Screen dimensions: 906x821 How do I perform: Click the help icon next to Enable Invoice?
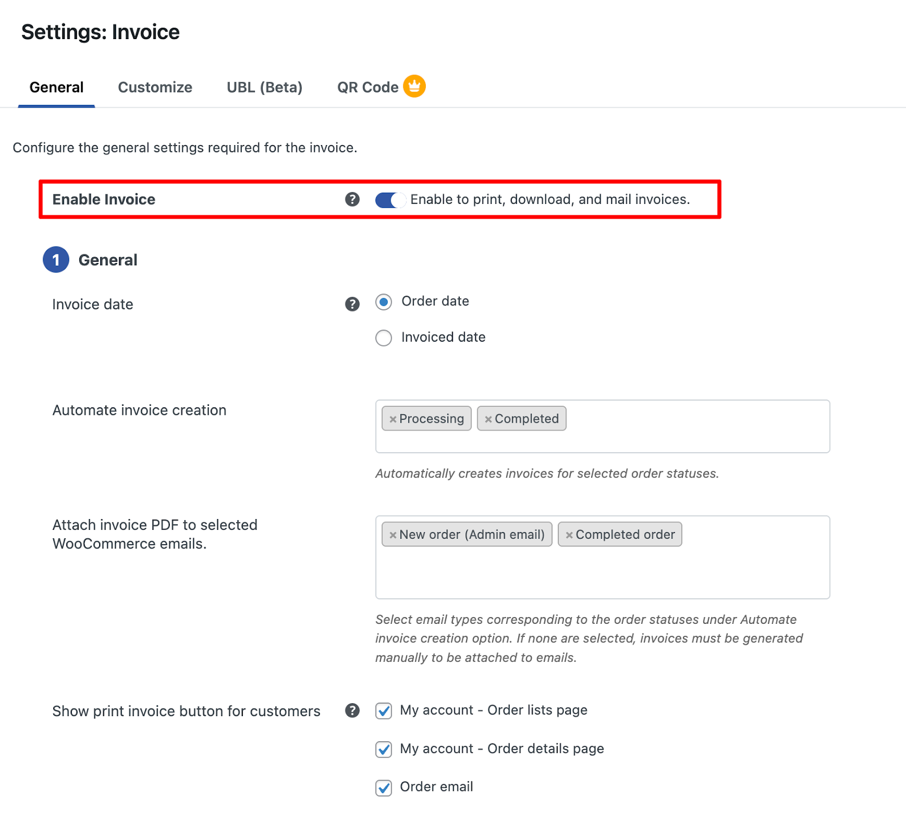tap(352, 199)
